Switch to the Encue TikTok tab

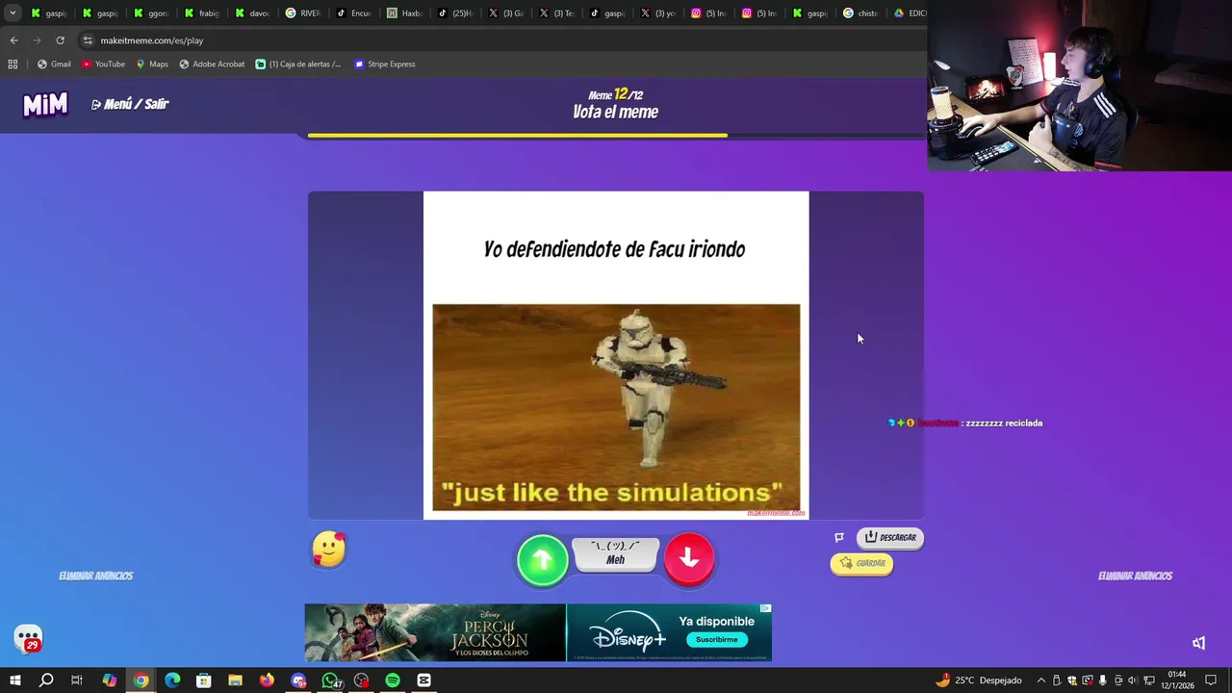[x=354, y=13]
